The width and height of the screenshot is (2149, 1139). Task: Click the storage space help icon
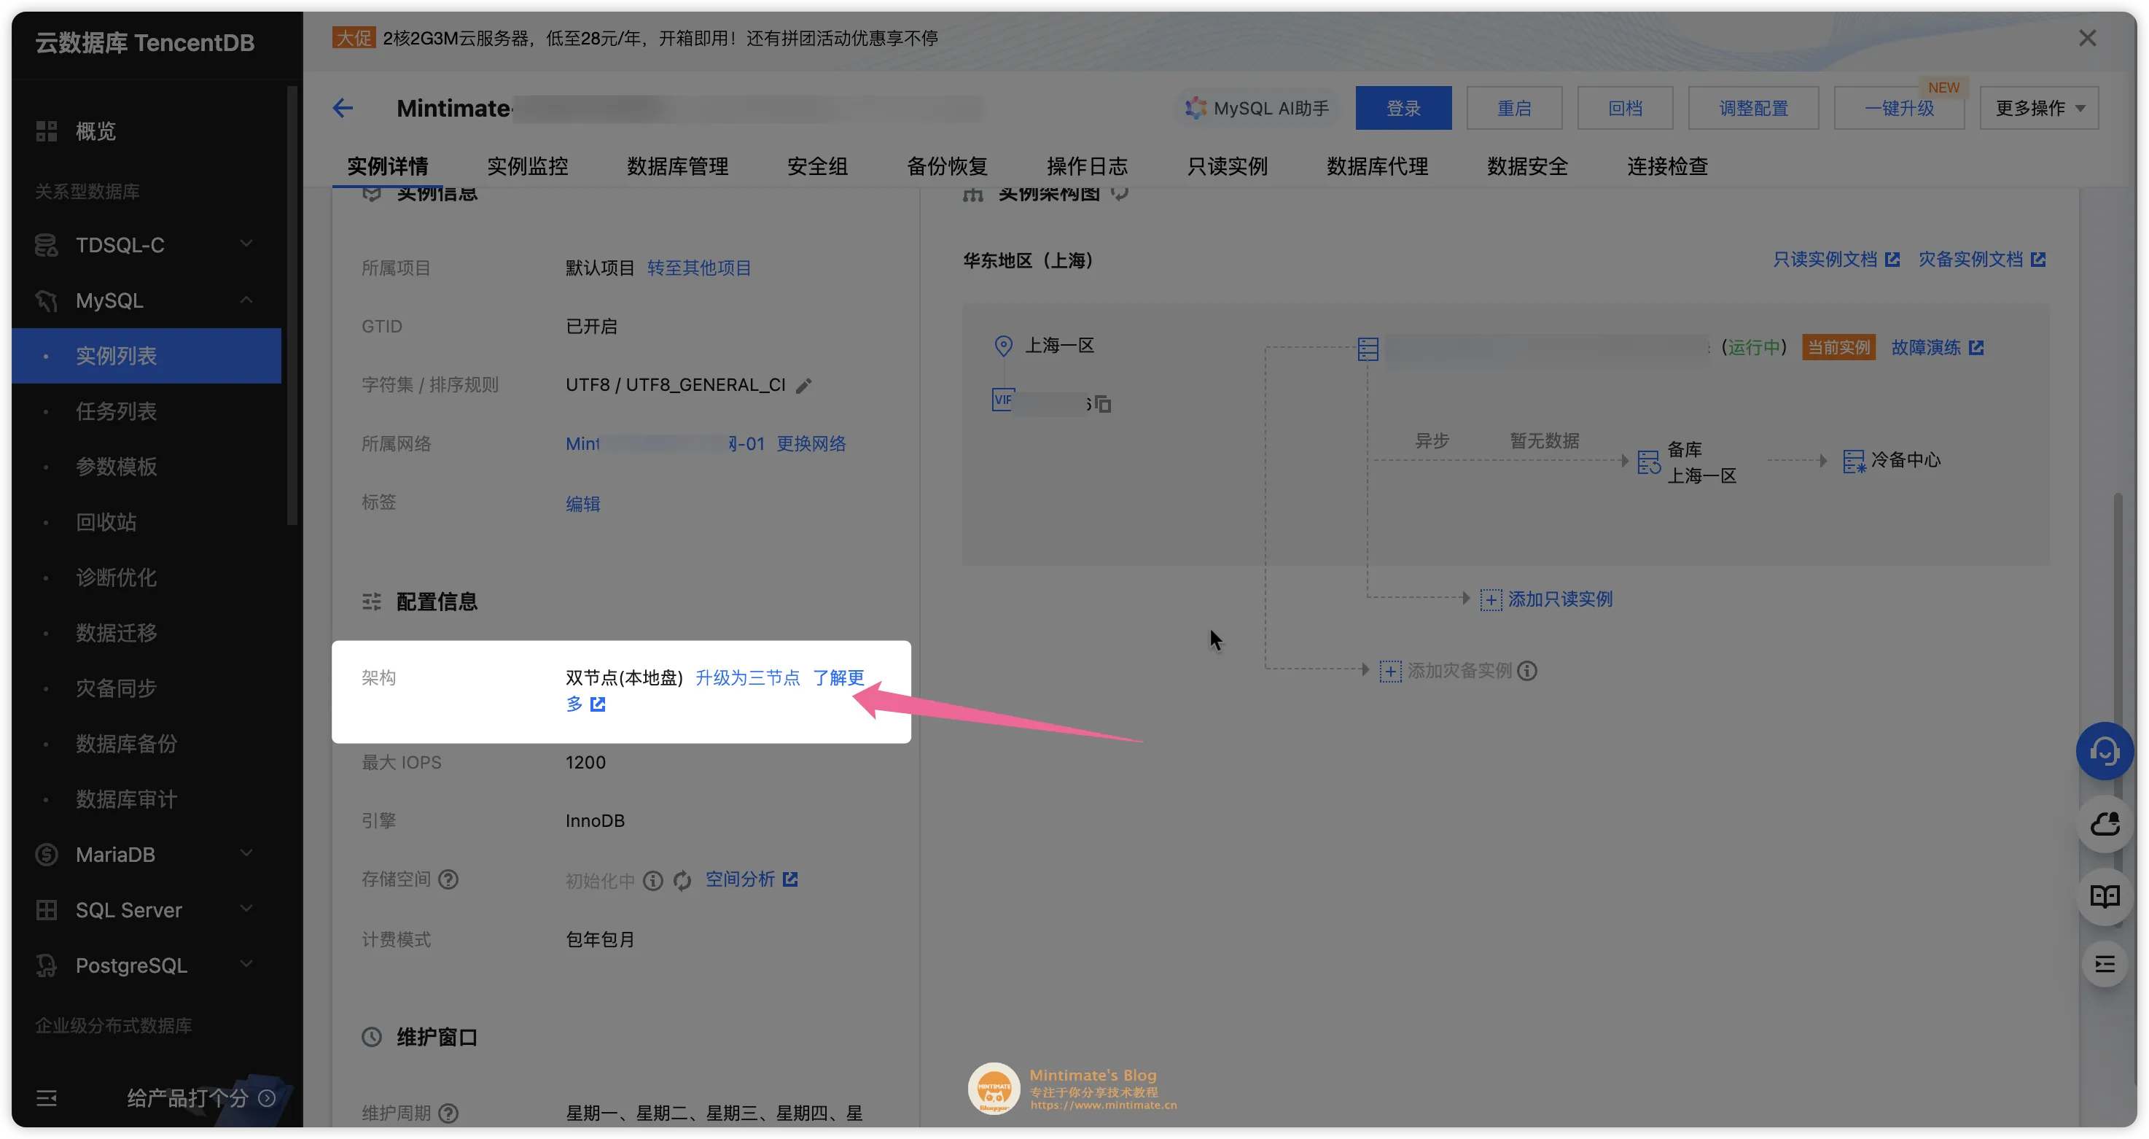click(448, 879)
